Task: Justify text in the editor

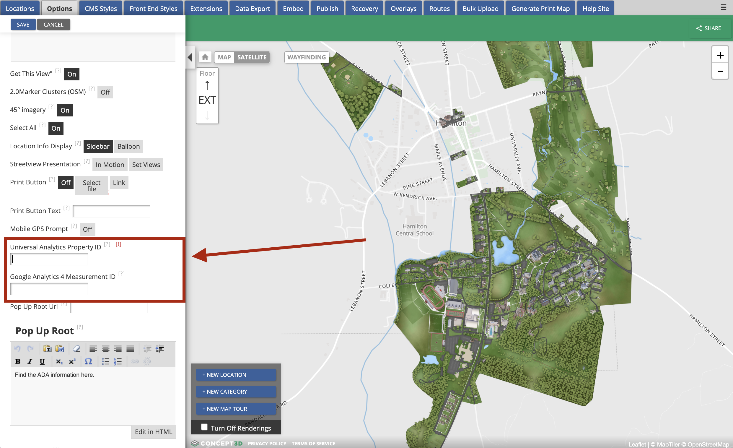Action: click(x=130, y=349)
